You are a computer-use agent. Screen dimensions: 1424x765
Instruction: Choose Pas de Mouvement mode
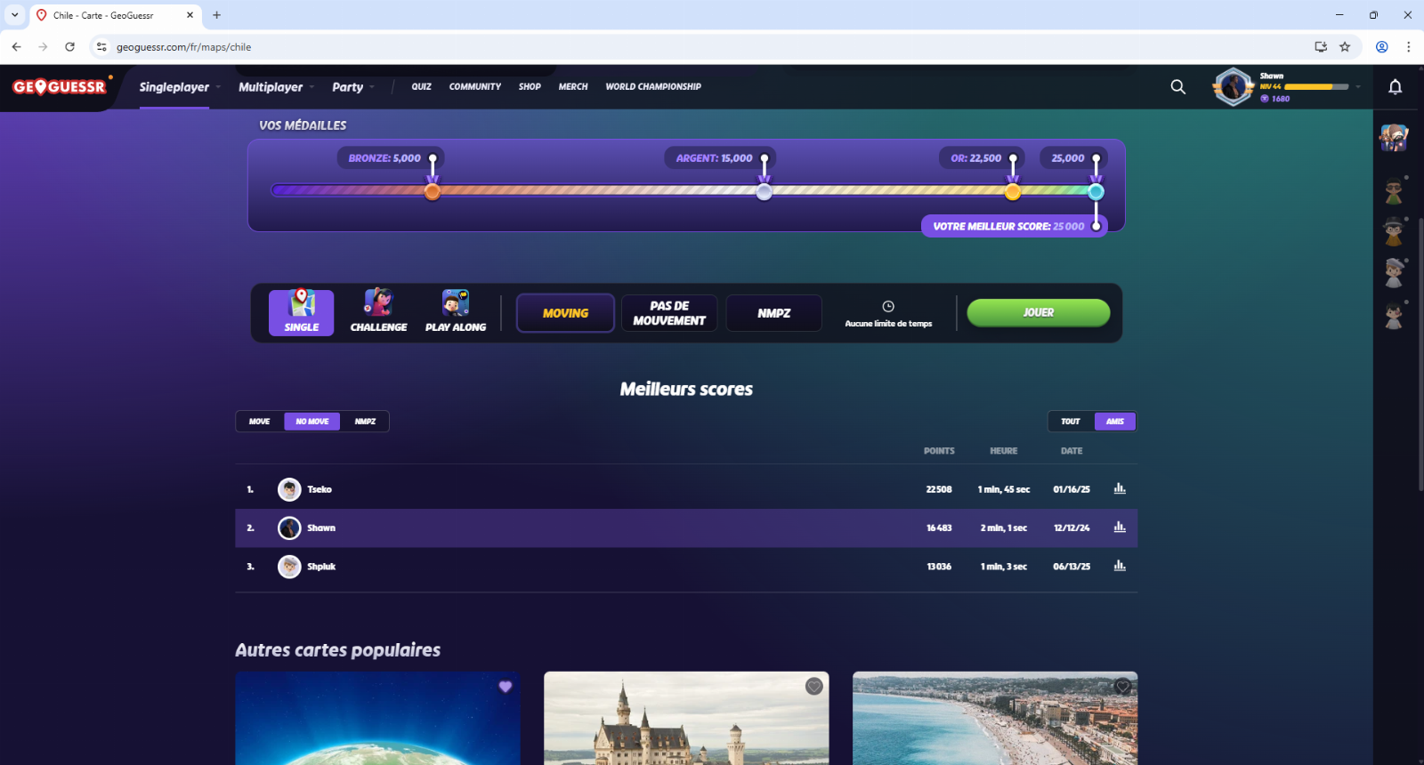point(669,313)
